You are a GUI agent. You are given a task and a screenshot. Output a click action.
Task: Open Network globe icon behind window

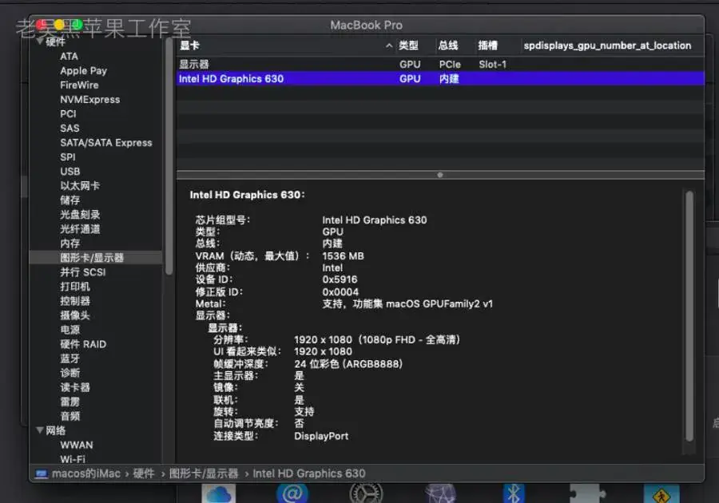click(x=440, y=493)
